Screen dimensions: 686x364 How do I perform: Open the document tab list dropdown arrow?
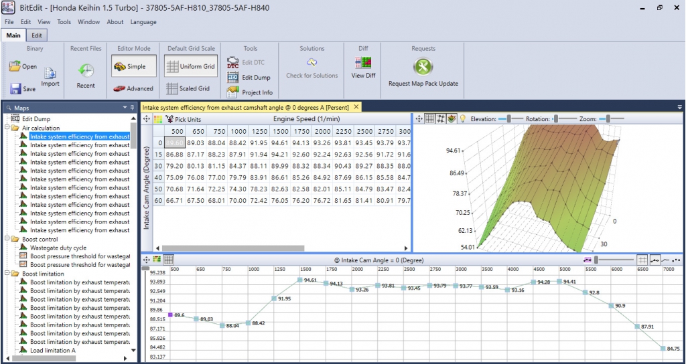680,107
